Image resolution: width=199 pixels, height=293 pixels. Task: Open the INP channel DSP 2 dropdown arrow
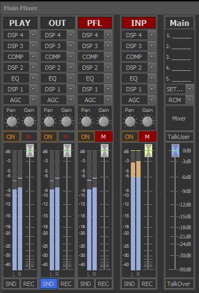coord(152,68)
